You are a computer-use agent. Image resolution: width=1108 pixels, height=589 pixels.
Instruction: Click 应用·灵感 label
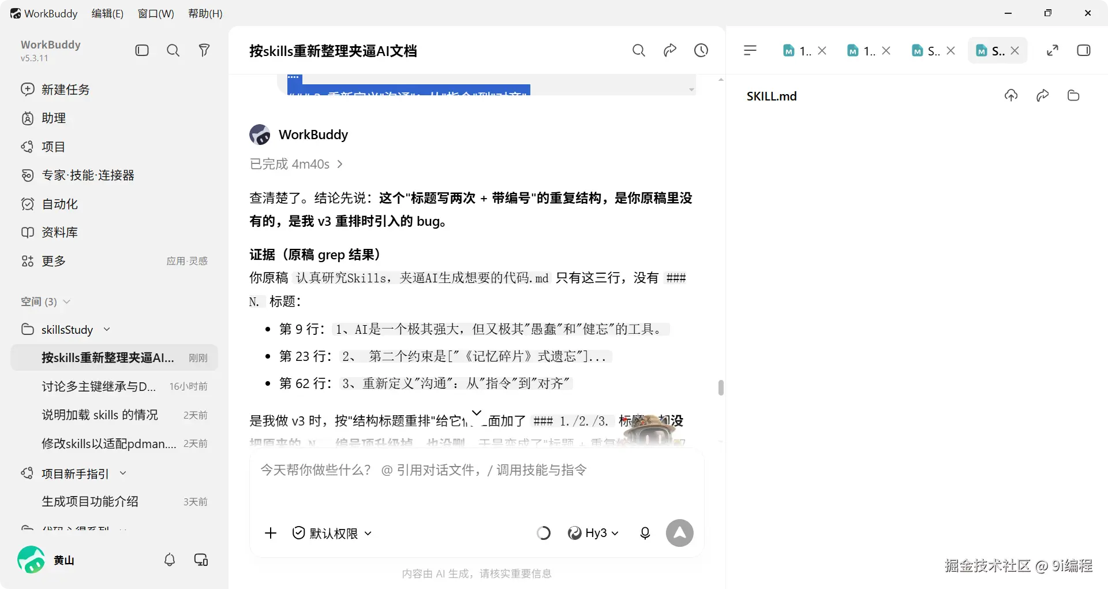click(187, 261)
